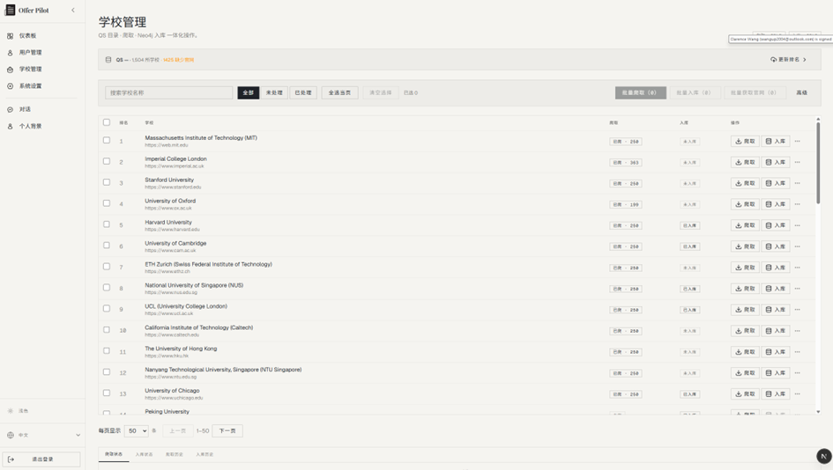Viewport: 833px width, 470px height.
Task: Click the 退出登录 logout button
Action: point(41,459)
